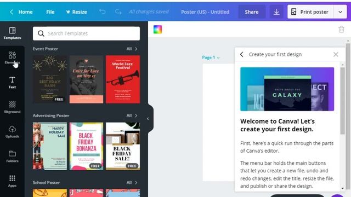
Task: Select the World Jazz Festival template
Action: click(x=123, y=79)
